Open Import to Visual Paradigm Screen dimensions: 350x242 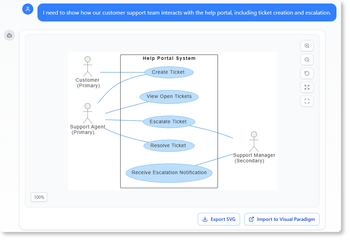(282, 219)
